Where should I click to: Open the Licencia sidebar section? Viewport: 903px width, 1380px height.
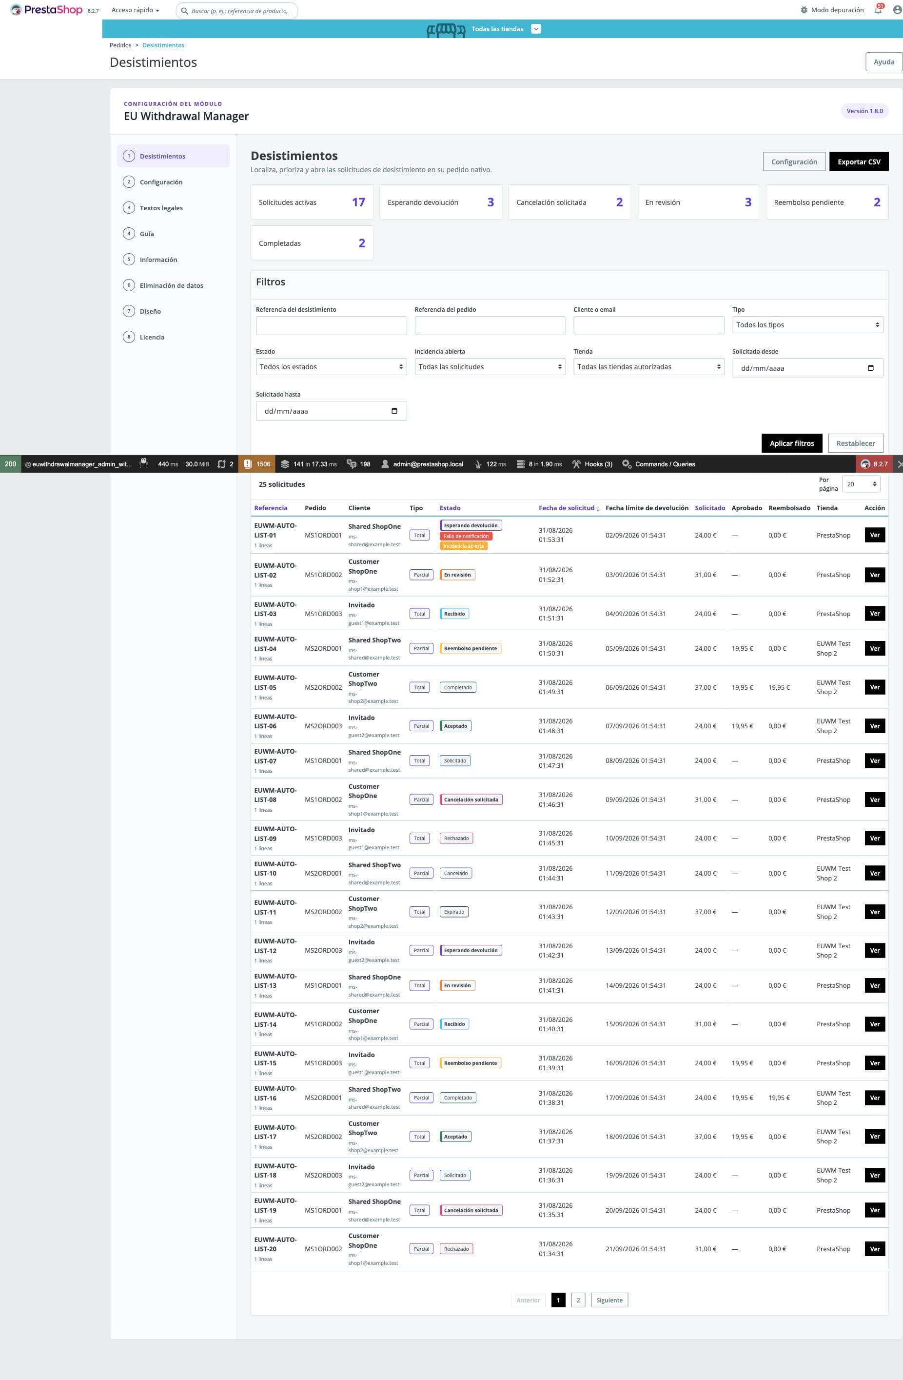point(173,337)
